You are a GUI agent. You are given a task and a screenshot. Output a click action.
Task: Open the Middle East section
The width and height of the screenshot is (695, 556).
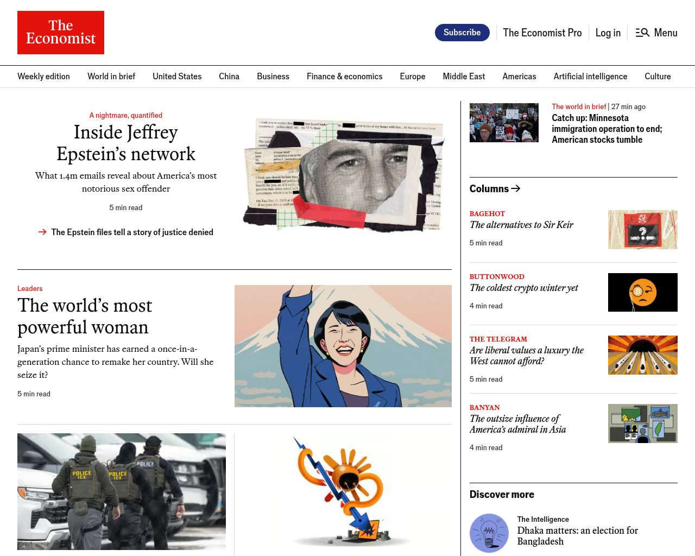tap(464, 77)
